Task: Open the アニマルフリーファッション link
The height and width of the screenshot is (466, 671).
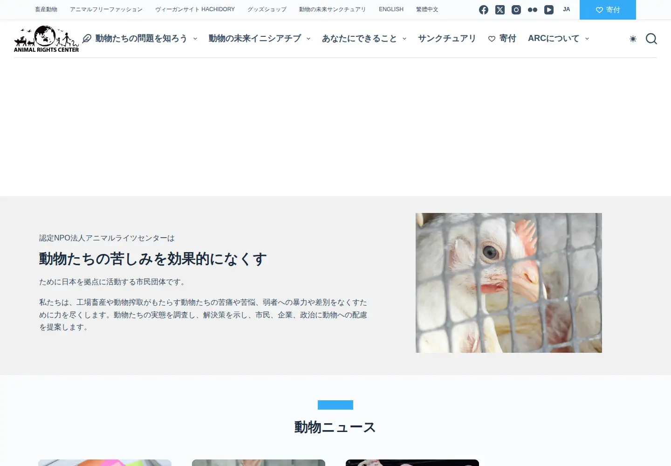Action: point(106,9)
